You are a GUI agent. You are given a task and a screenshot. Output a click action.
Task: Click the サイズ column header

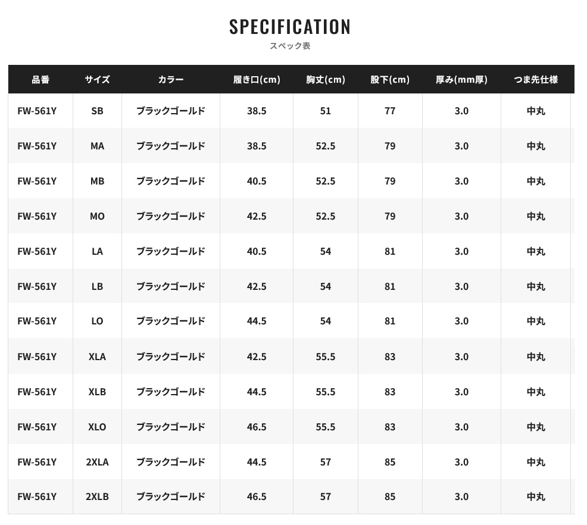97,79
